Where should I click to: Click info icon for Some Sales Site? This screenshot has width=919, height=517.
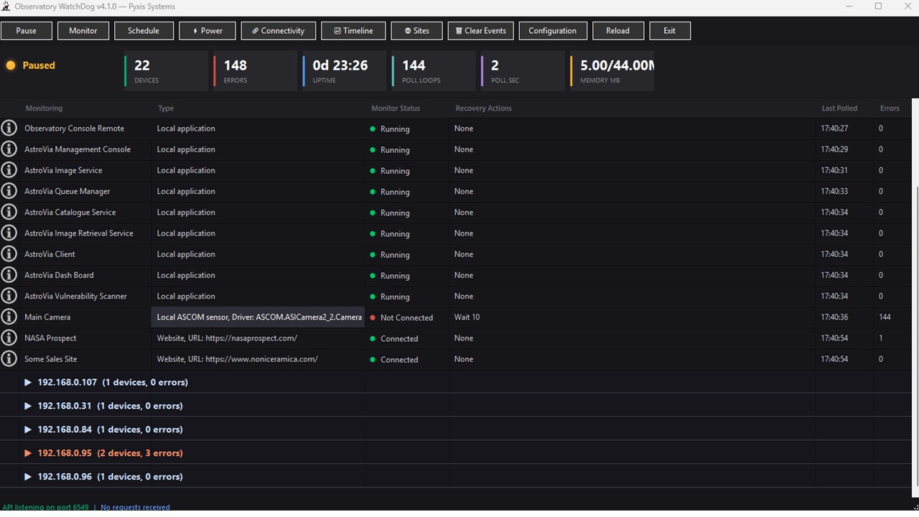coord(9,358)
